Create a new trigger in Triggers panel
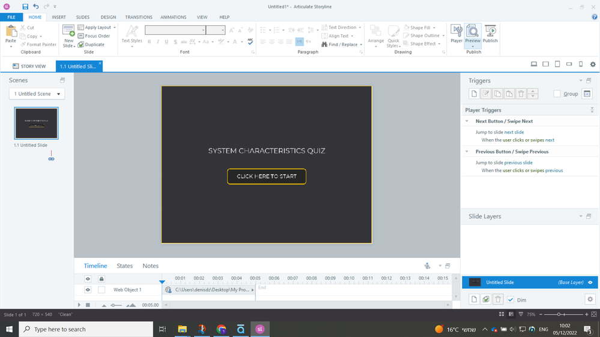The width and height of the screenshot is (600, 337). tap(474, 94)
